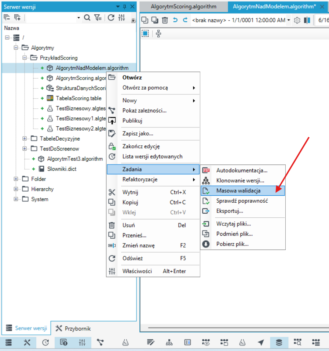Close the AlgorytmNadModelem.algorithm tab
Viewport: 329px width, 351px height.
pos(322,7)
